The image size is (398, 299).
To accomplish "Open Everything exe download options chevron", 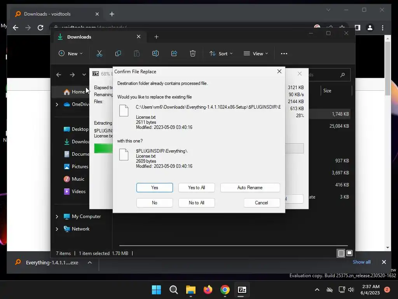I will click(90, 263).
